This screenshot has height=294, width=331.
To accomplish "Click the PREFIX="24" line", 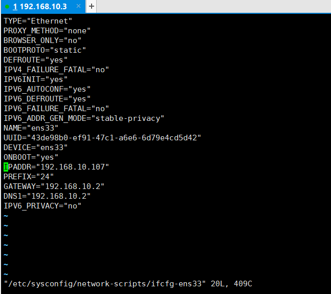I will pyautogui.click(x=29, y=177).
